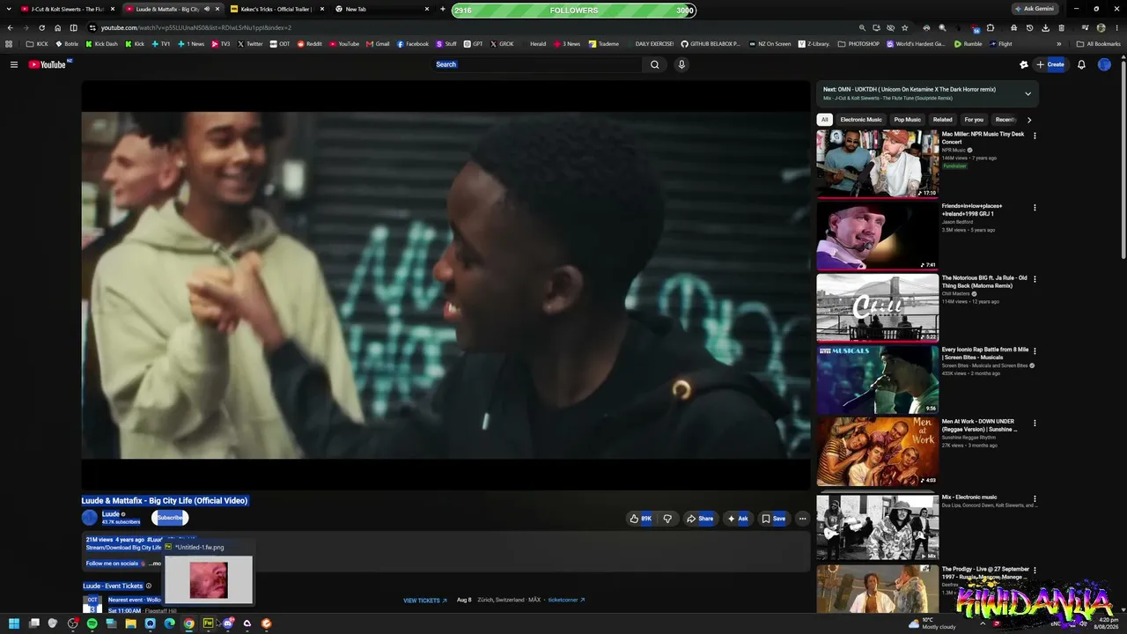Open Chrome extensions puzzle icon
1127x634 pixels.
pos(991,27)
